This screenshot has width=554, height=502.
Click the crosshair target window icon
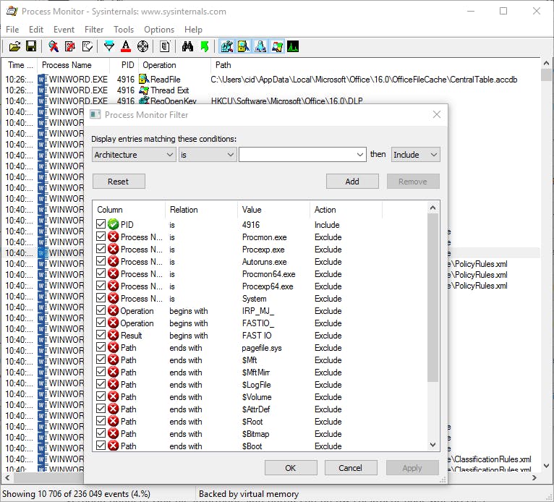[142, 46]
